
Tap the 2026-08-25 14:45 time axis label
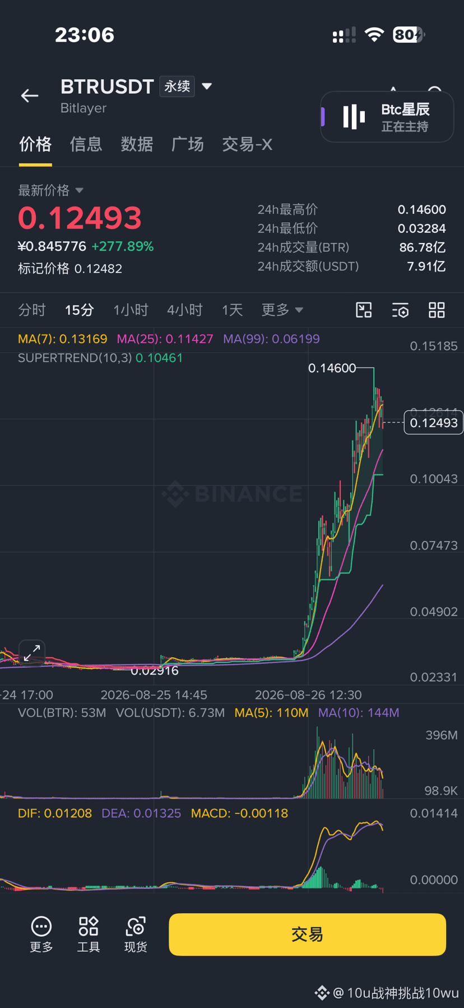[154, 695]
